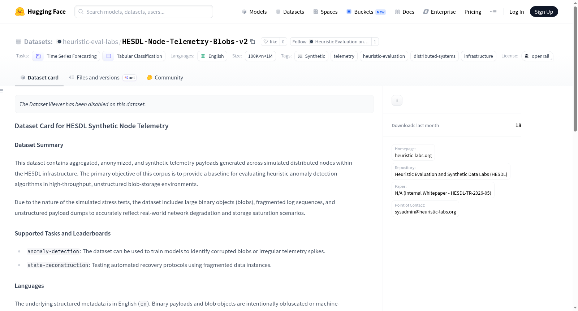Screen dimensions: 578x311
Task: Click the sysadmin@heuristic-labs.org contact
Action: (425, 208)
